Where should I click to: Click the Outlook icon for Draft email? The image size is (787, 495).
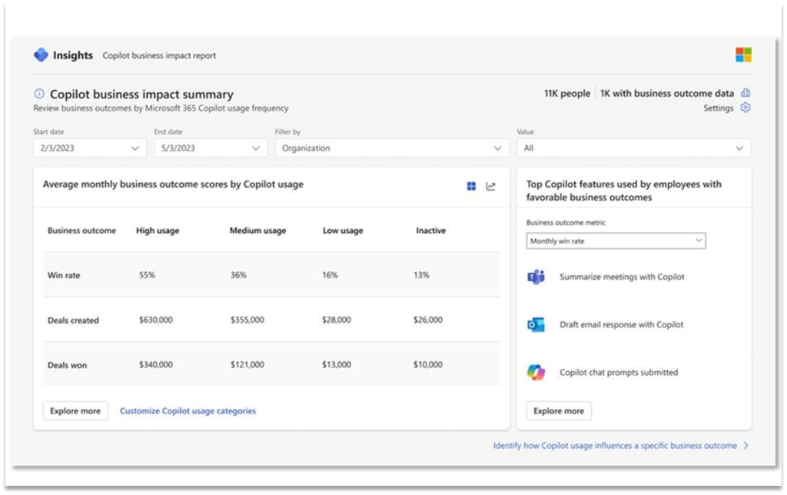(x=536, y=324)
